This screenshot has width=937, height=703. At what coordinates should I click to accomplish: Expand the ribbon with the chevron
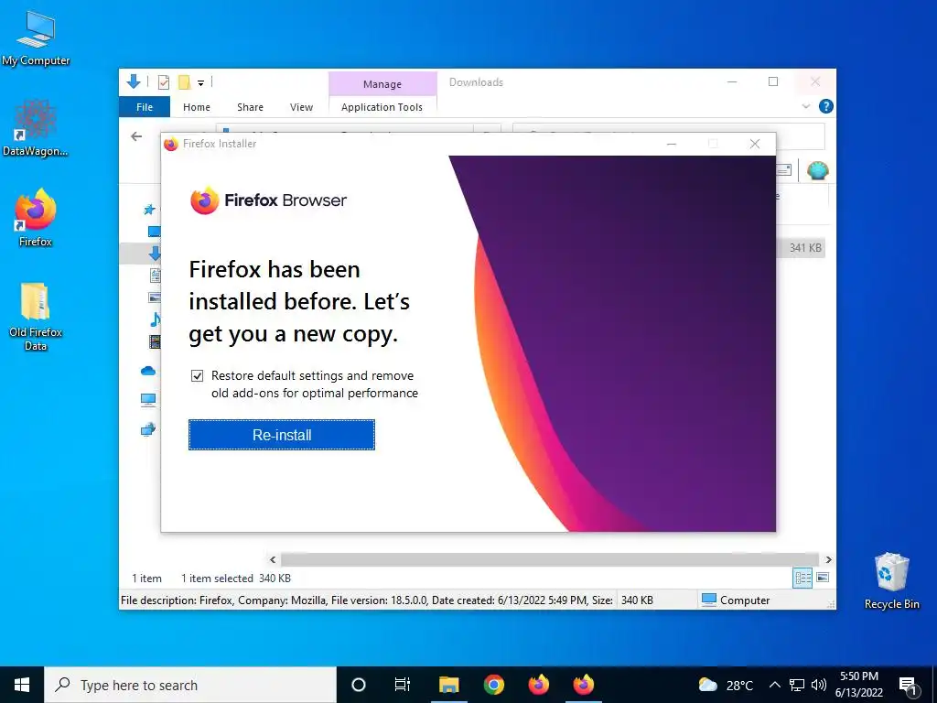(805, 106)
